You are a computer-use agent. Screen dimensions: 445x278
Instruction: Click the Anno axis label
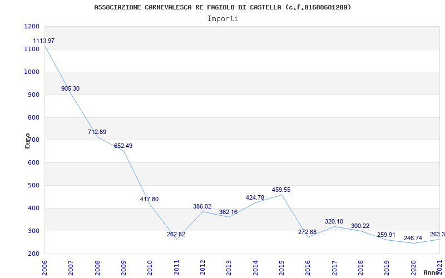432,272
